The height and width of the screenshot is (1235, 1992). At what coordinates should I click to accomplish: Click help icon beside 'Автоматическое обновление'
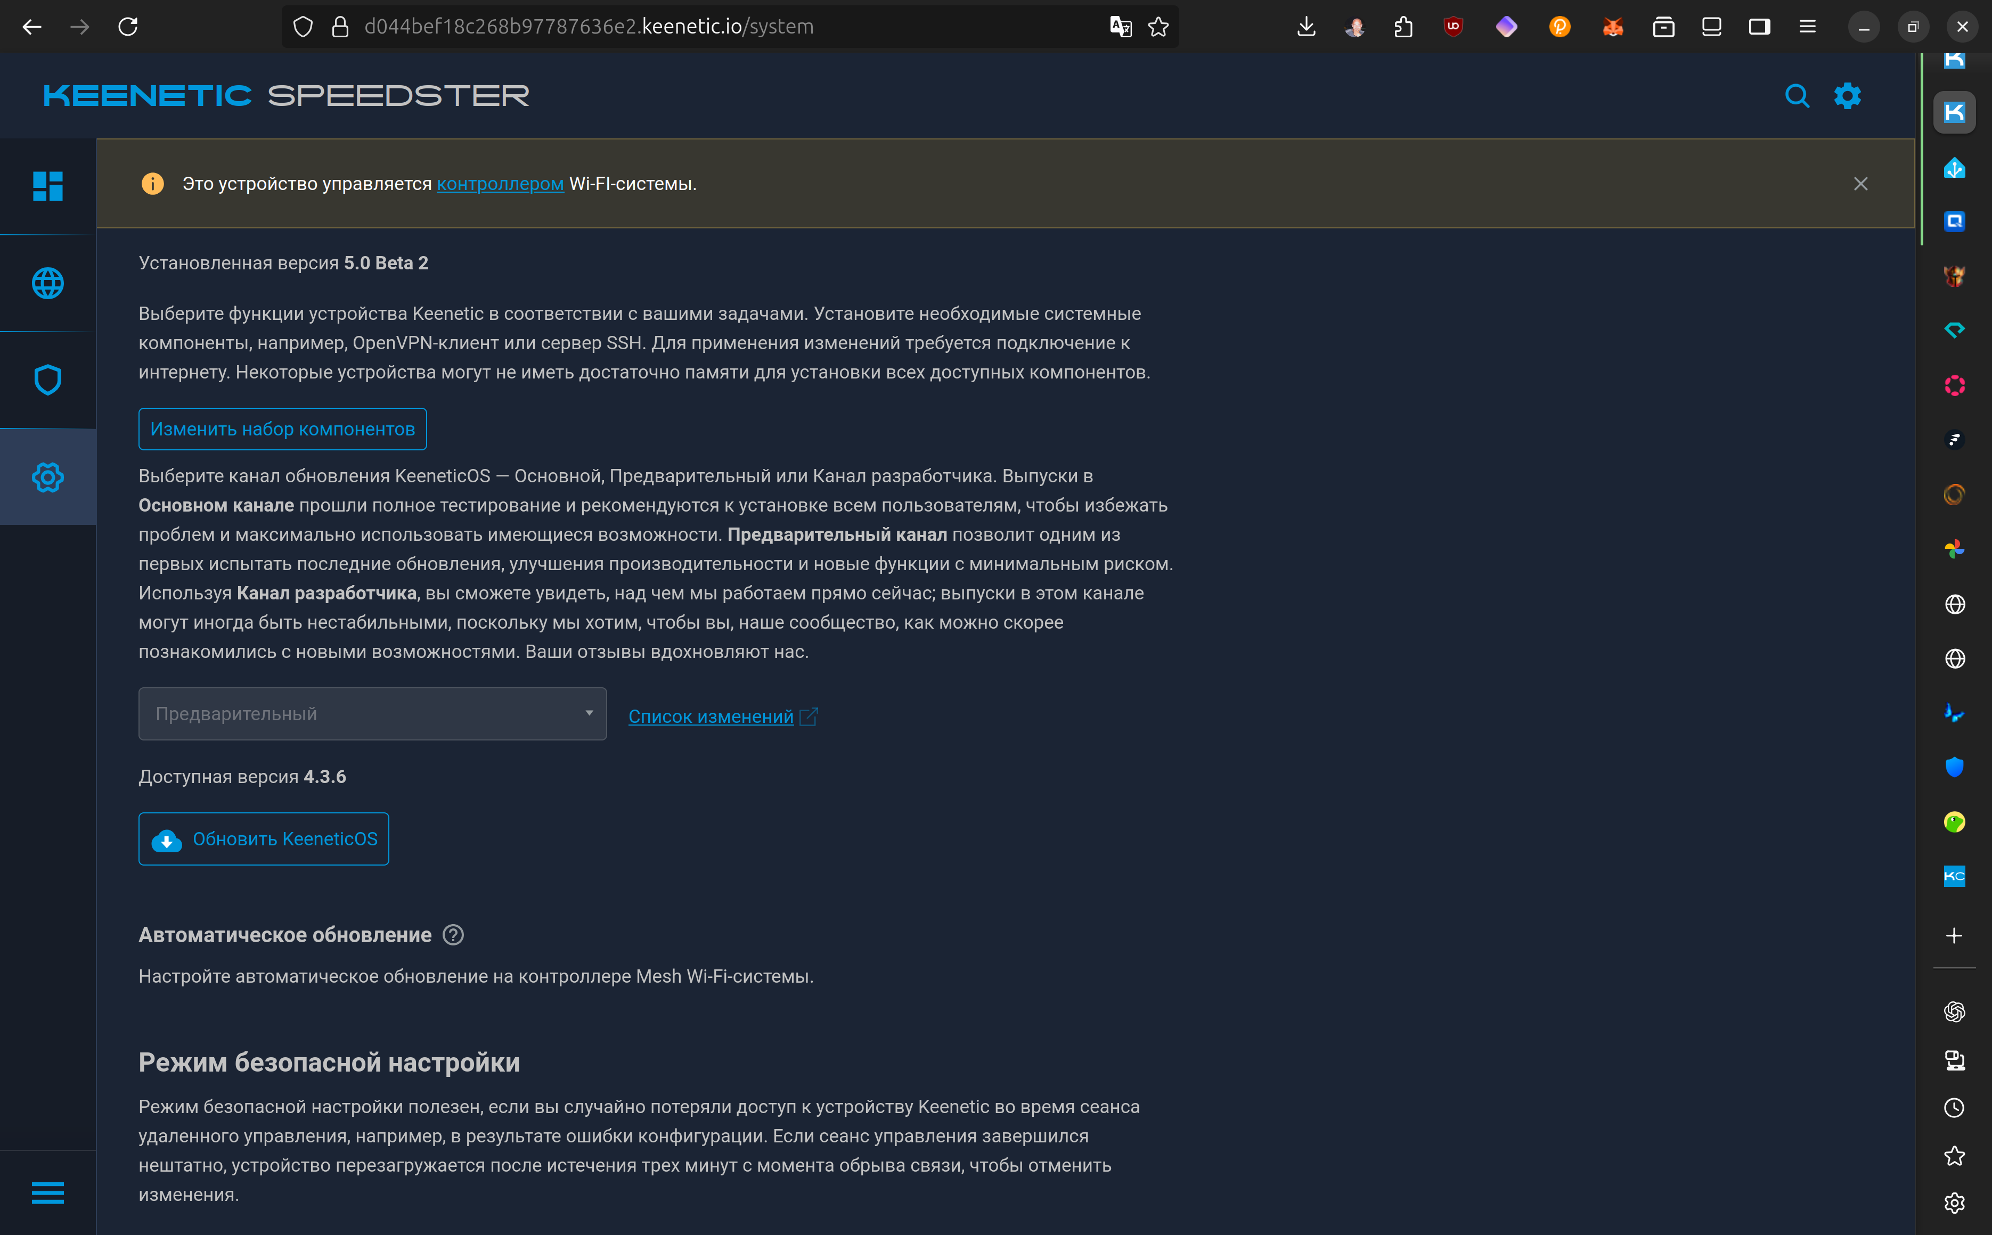pos(453,935)
